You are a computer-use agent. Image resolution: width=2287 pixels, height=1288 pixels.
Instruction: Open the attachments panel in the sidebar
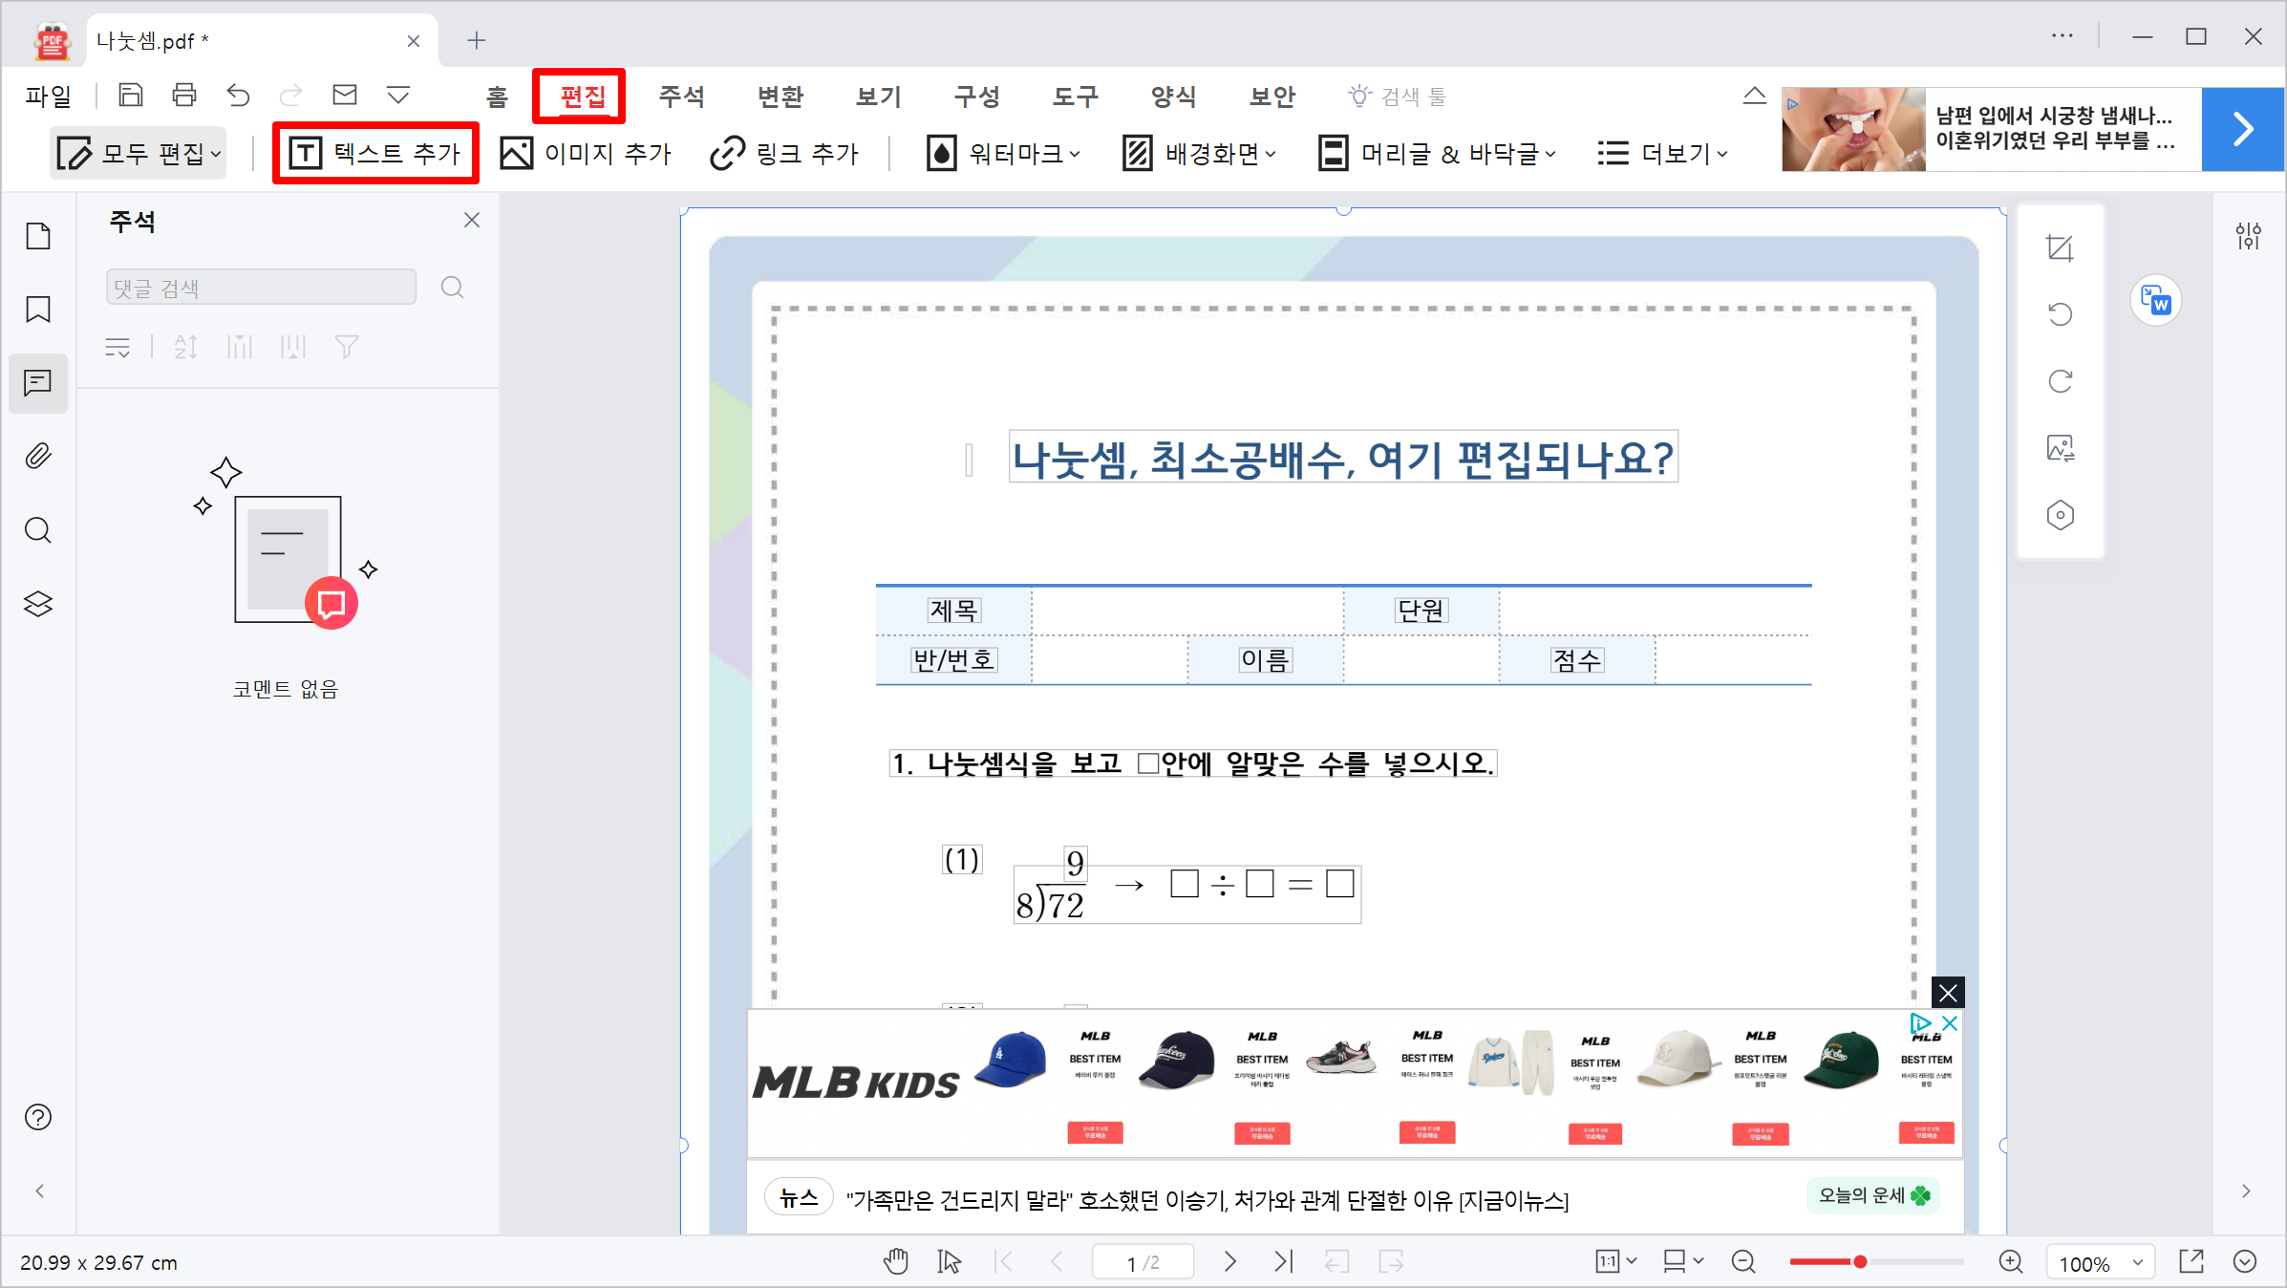click(38, 456)
